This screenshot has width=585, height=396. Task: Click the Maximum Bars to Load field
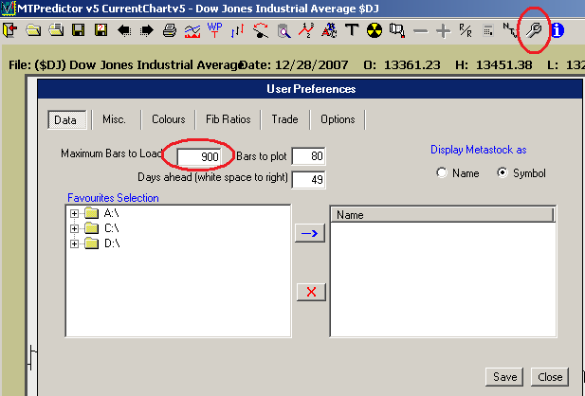click(x=199, y=156)
